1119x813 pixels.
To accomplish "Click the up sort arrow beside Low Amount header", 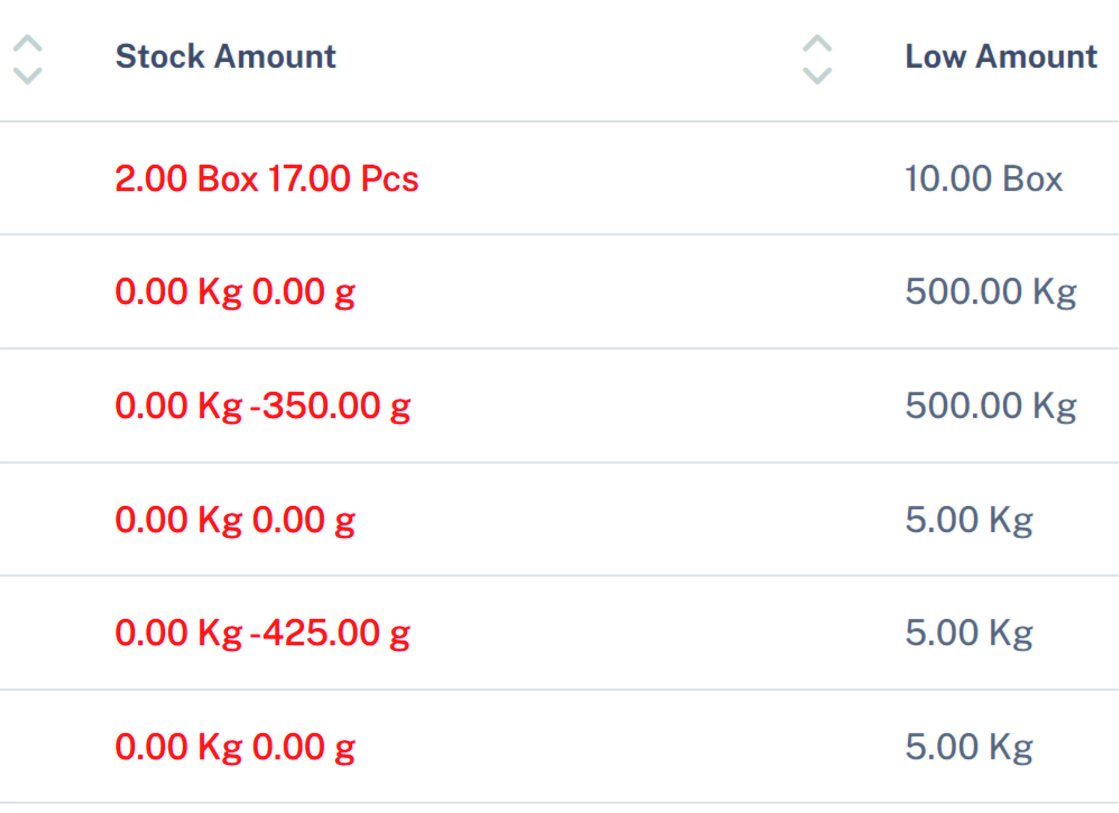I will pyautogui.click(x=817, y=43).
